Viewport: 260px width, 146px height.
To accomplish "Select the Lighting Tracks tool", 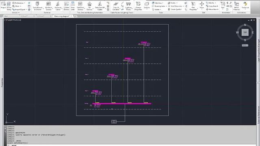I will coord(128,6).
